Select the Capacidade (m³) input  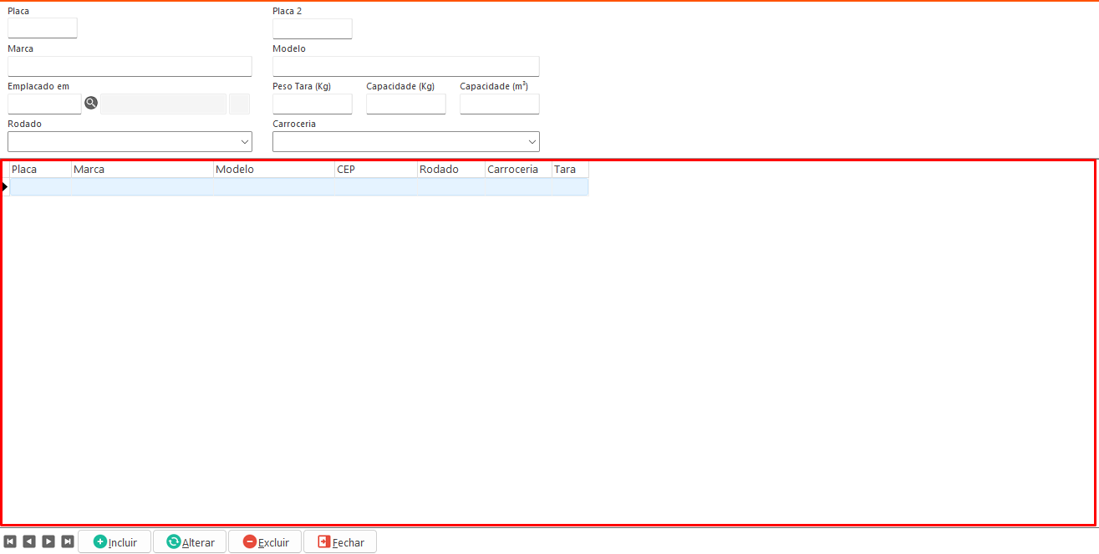coord(499,104)
